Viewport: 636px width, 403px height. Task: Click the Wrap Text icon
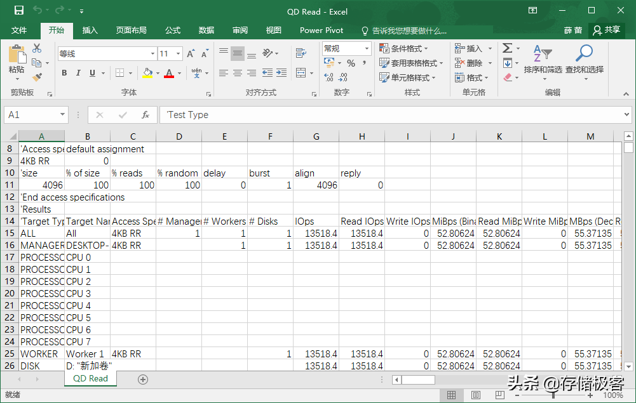[301, 53]
